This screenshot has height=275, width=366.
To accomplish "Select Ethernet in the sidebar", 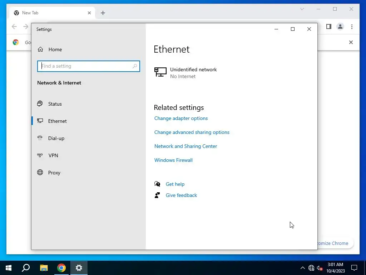I will (57, 121).
